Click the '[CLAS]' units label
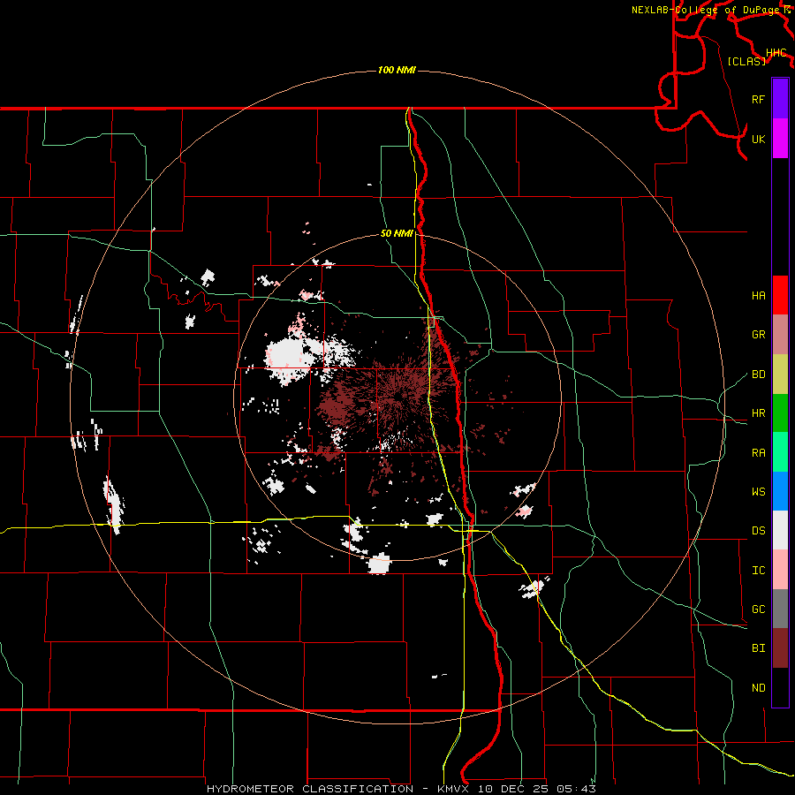 pos(746,61)
